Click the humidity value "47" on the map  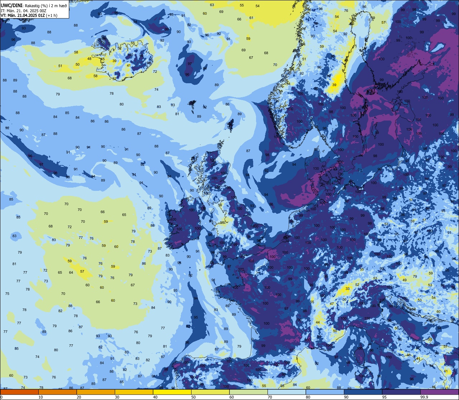click(x=332, y=304)
